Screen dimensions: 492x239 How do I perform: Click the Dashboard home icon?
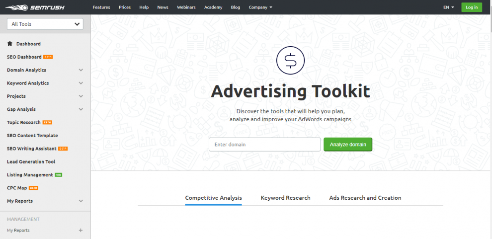pos(10,44)
